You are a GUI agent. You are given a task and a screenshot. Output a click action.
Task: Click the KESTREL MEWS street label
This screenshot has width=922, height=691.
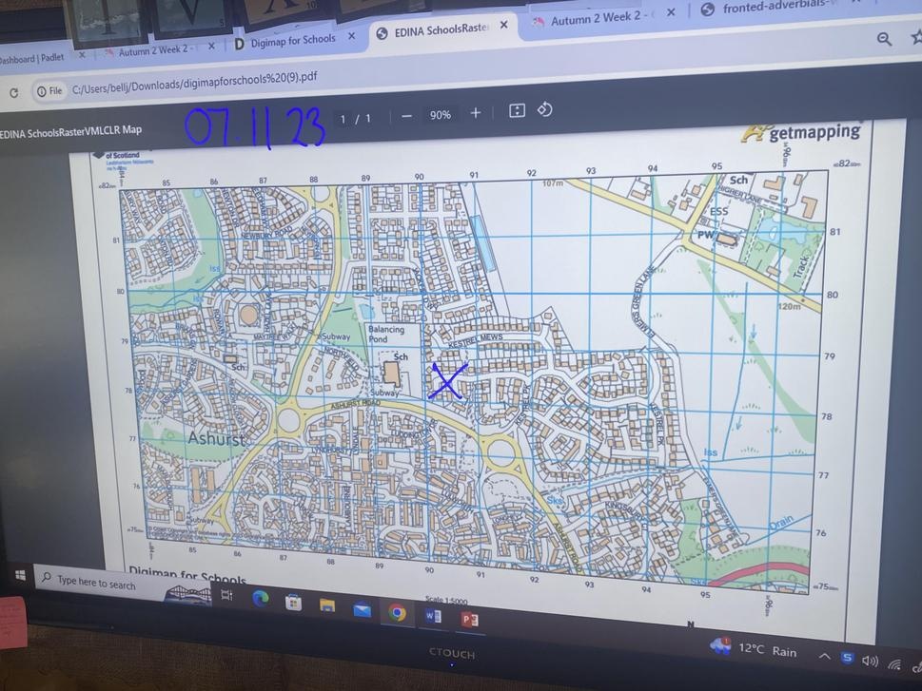pyautogui.click(x=476, y=339)
